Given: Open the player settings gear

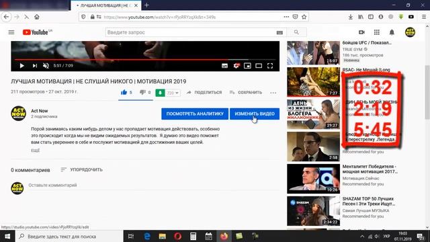Looking at the screenshot, I should point(236,66).
